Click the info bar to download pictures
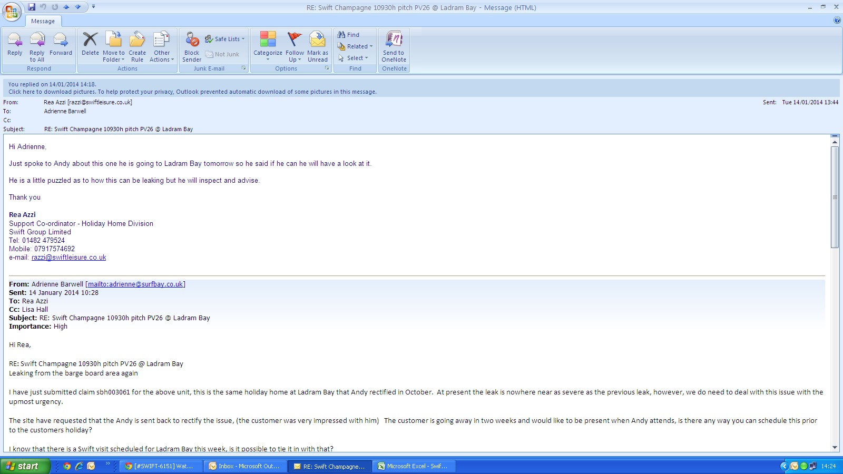The width and height of the screenshot is (843, 474). tap(192, 92)
